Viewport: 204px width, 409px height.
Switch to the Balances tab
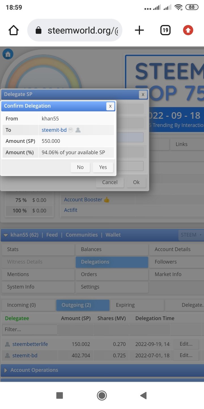[x=112, y=249]
